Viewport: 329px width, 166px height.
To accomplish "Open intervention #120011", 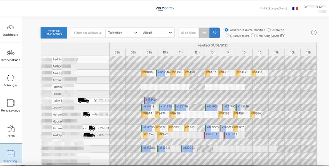I will click(211, 135).
